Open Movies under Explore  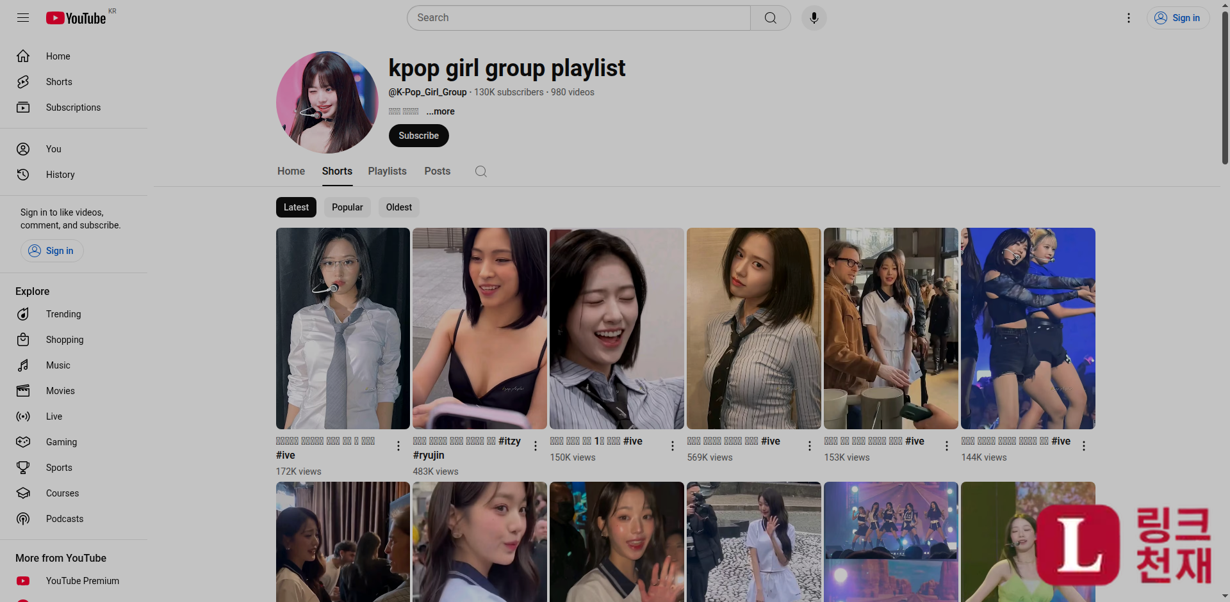(x=74, y=391)
